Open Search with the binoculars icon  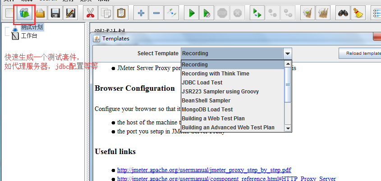pyautogui.click(x=343, y=13)
